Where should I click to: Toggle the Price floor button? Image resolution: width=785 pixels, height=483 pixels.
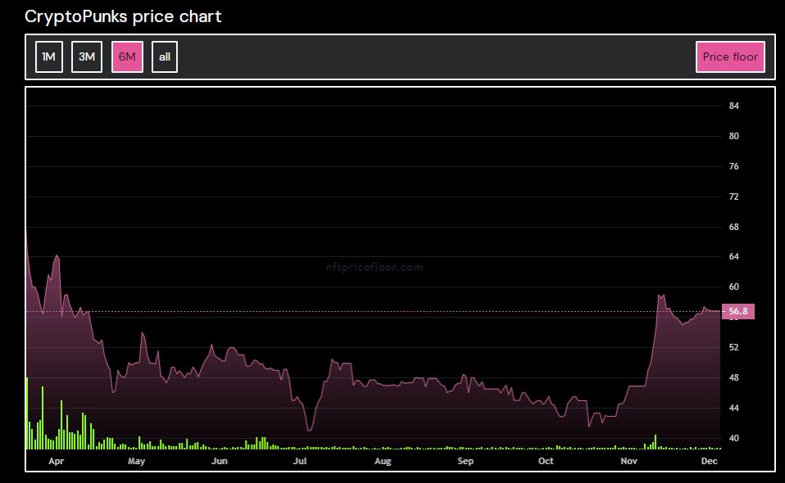pos(730,57)
